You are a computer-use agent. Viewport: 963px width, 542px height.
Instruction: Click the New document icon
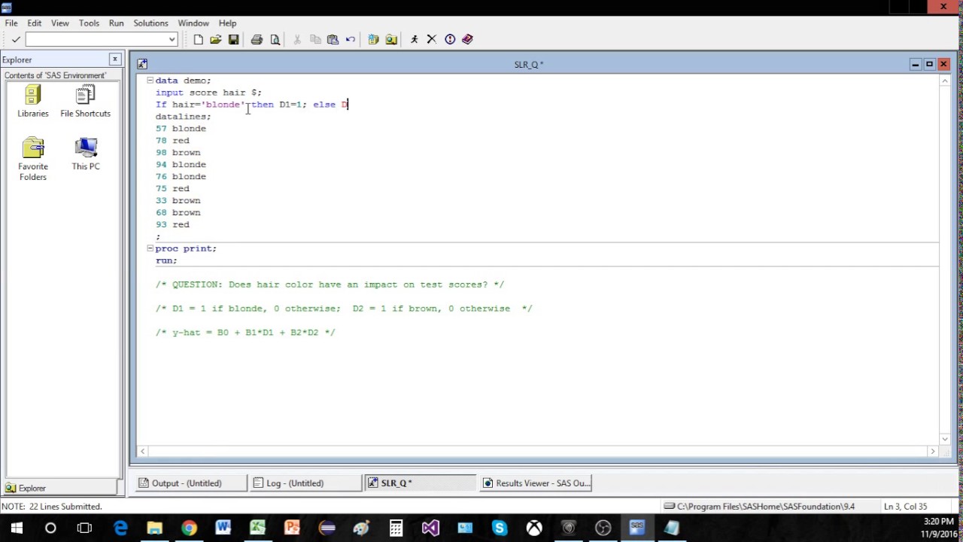click(198, 39)
